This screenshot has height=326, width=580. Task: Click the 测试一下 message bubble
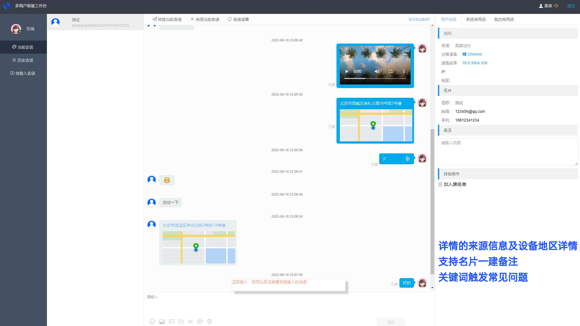tap(170, 203)
